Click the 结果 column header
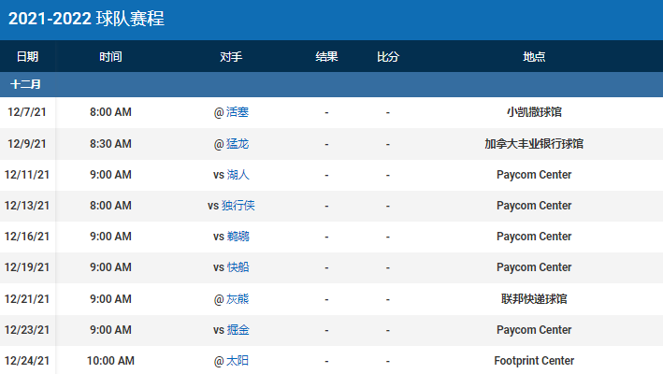 pyautogui.click(x=326, y=57)
